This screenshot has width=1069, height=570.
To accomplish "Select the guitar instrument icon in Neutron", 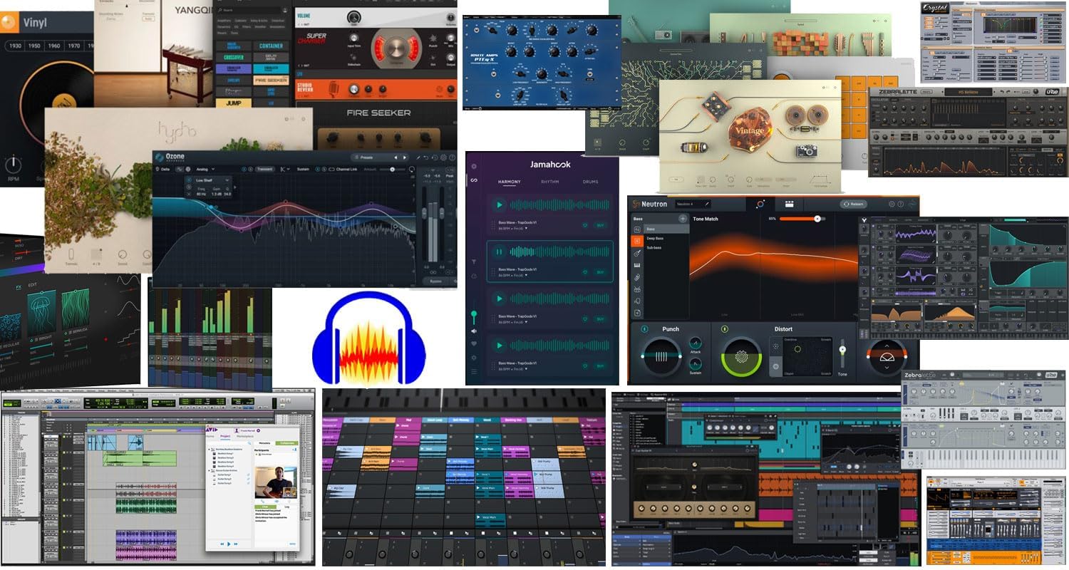I will (637, 253).
